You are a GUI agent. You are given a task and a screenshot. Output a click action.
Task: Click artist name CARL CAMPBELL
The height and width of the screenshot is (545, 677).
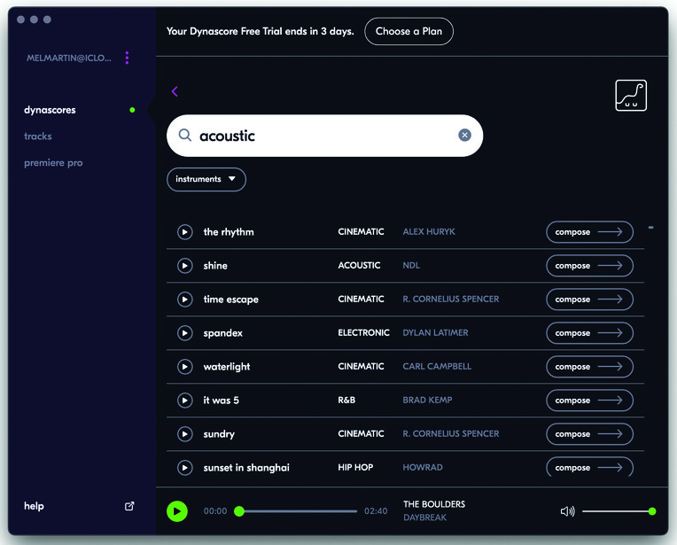pos(437,367)
